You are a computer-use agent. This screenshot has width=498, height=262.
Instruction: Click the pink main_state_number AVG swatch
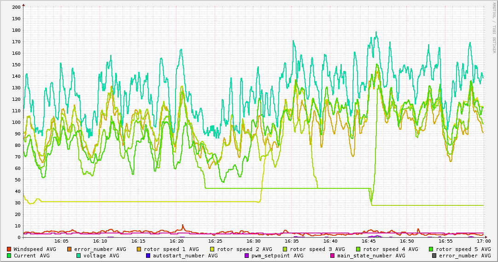[x=333, y=256]
